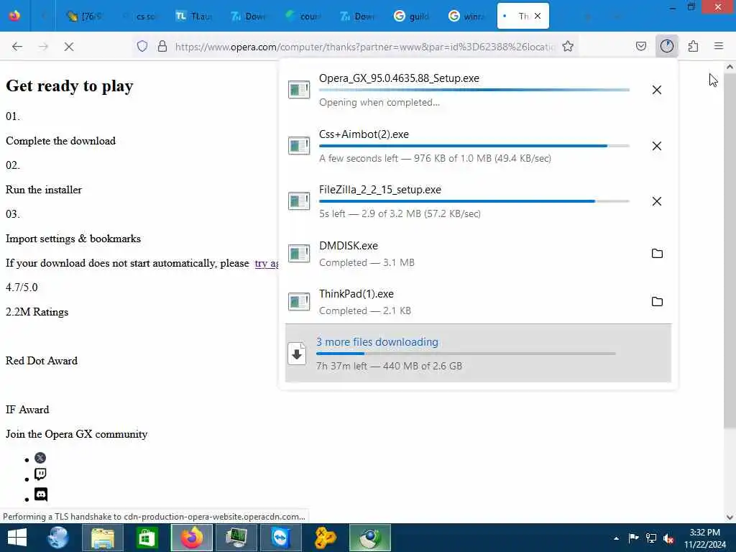Cancel the Opera_GX setup download
The height and width of the screenshot is (552, 736).
click(x=657, y=90)
